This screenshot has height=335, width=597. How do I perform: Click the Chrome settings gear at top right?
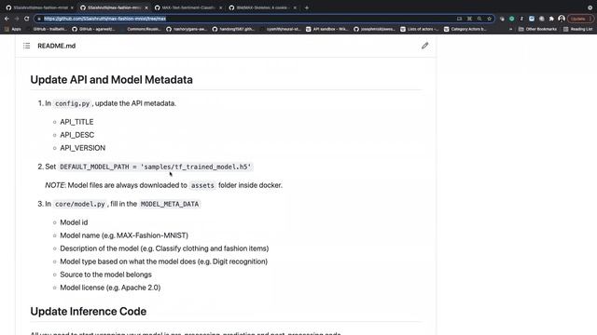(590, 7)
